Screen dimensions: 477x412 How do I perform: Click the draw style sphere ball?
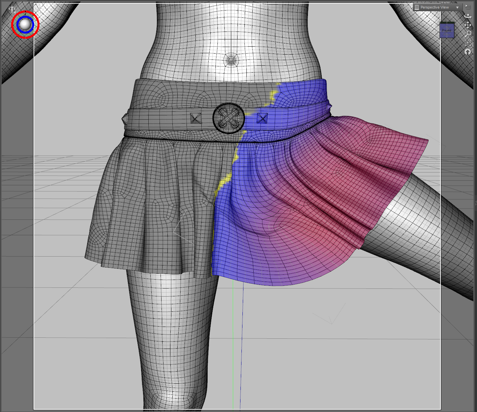25,24
